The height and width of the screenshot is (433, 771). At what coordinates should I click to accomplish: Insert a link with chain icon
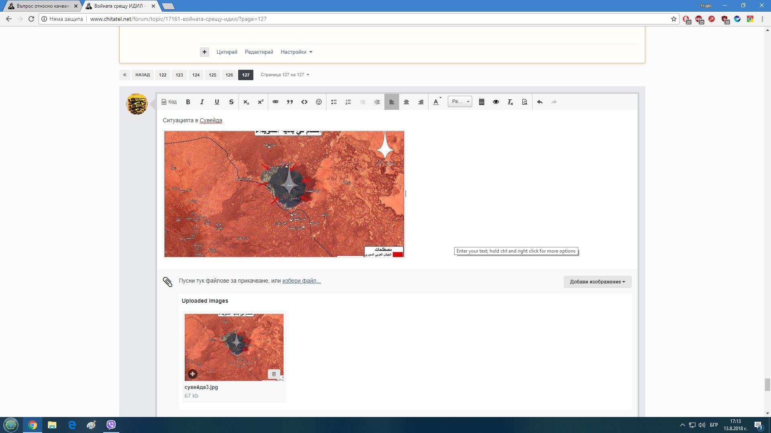pyautogui.click(x=275, y=102)
